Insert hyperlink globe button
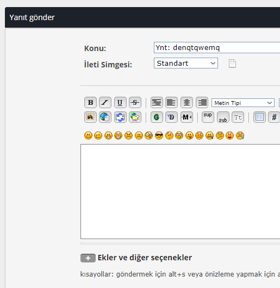Screen dimensions: 280x288 point(105,117)
